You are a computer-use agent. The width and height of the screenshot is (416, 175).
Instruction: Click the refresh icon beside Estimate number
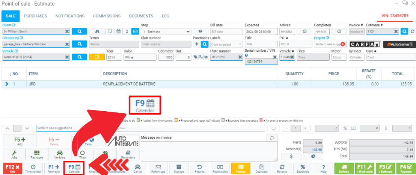point(413,31)
